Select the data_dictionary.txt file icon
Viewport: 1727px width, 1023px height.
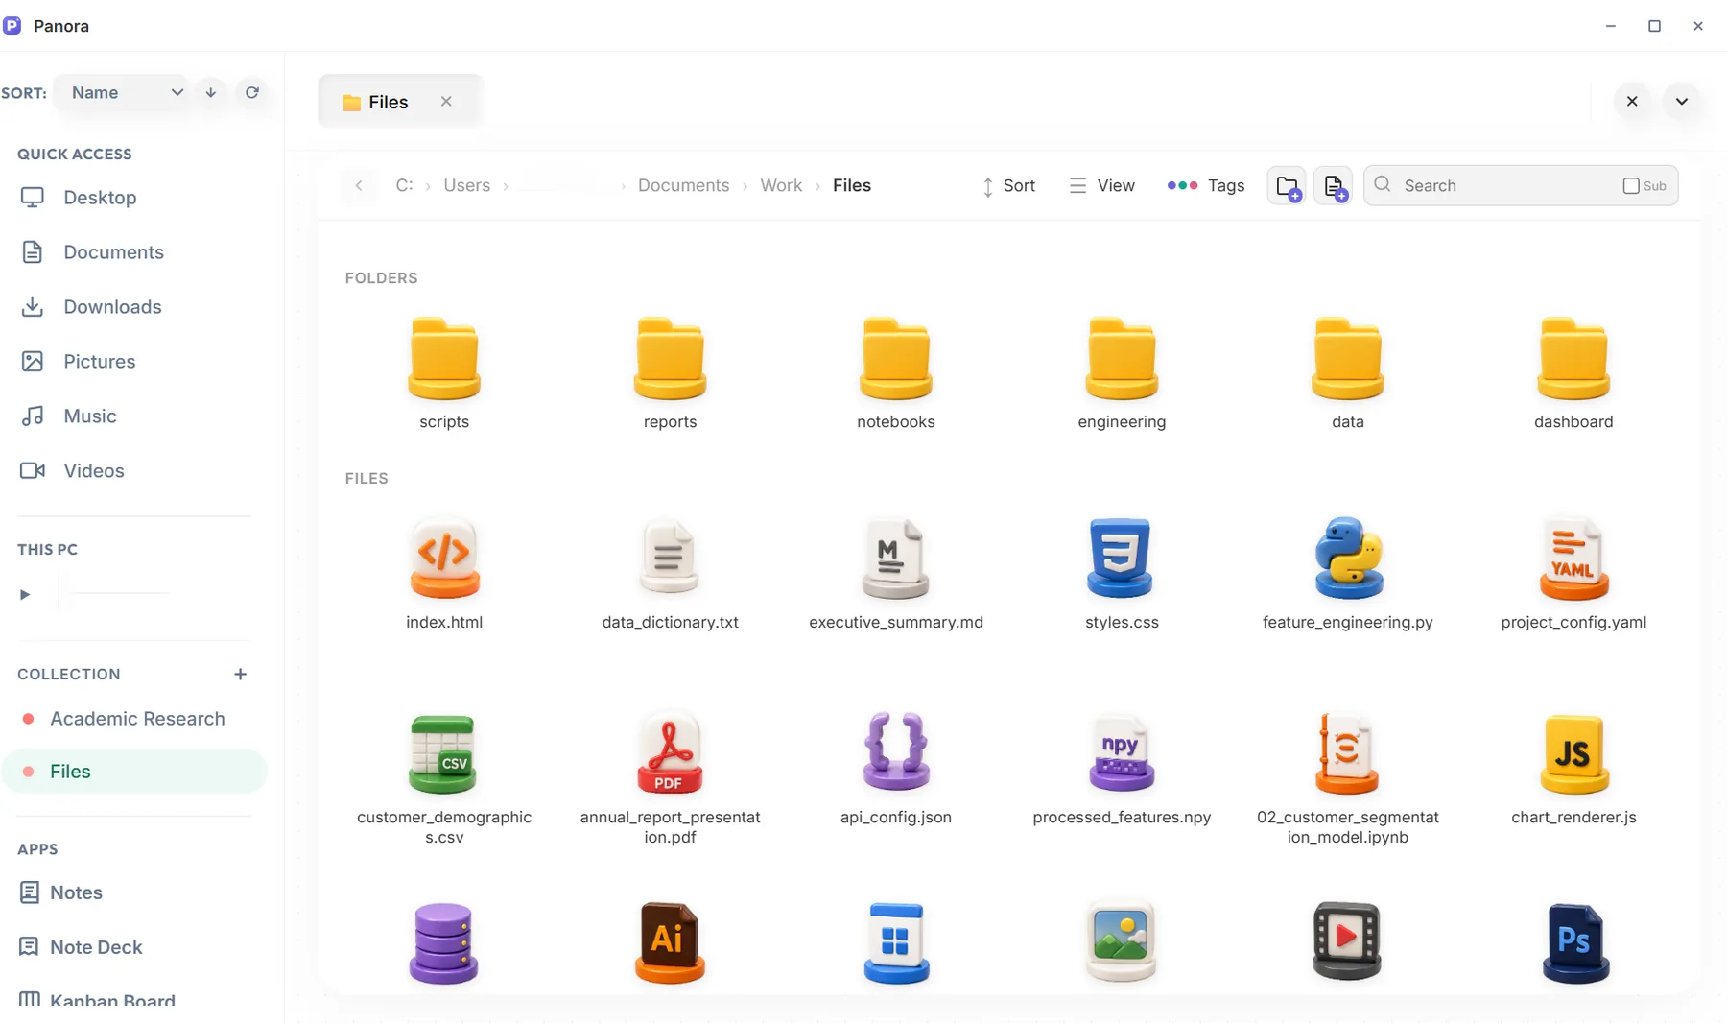(670, 558)
